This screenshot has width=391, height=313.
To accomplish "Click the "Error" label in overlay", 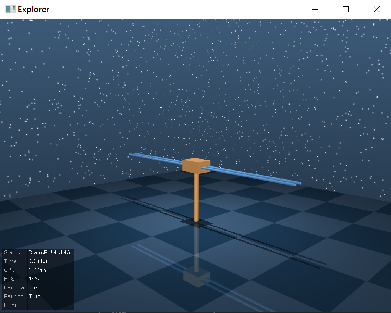I will point(10,305).
